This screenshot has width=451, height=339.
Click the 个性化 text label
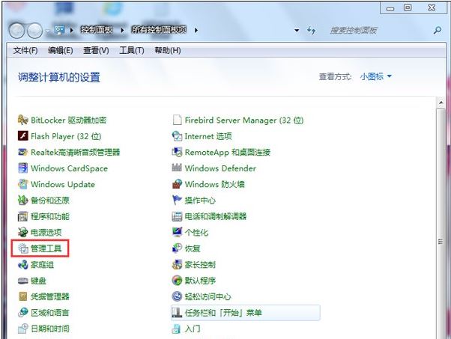click(x=196, y=232)
